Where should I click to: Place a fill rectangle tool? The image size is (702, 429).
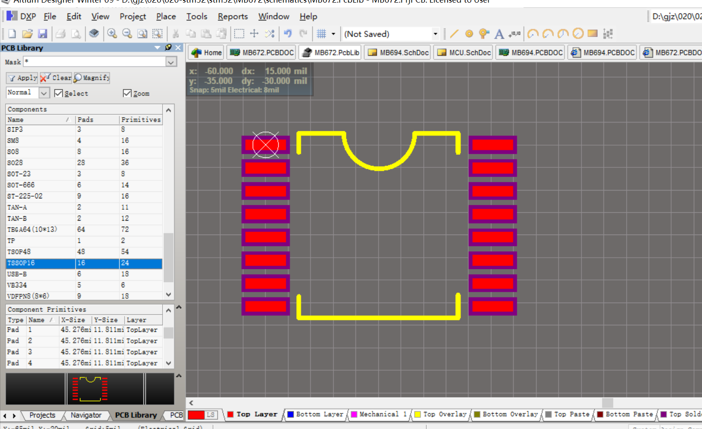(x=592, y=33)
